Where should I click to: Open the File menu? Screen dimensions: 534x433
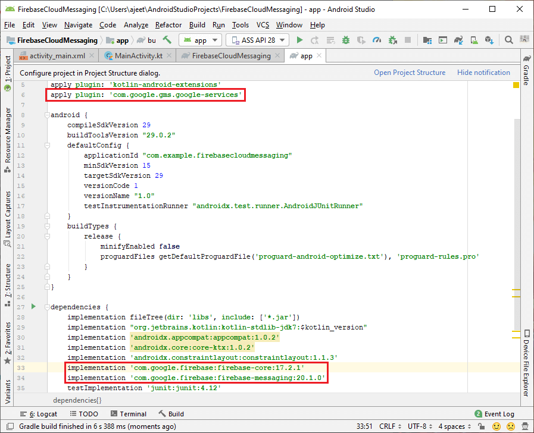pos(10,25)
